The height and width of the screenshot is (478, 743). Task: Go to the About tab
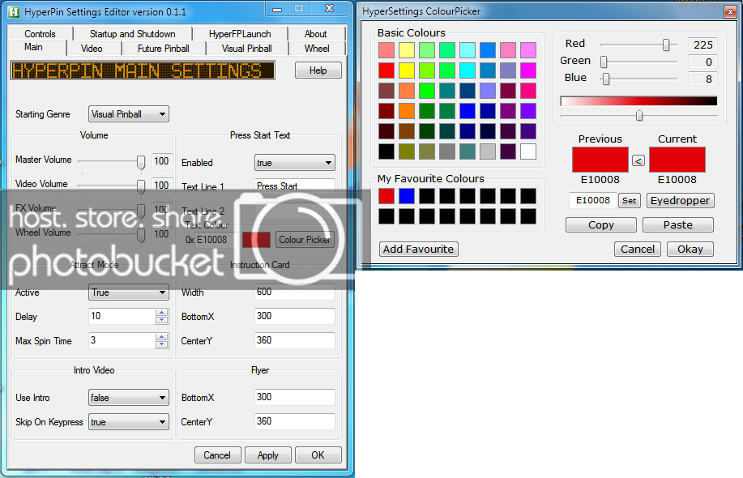coord(315,34)
